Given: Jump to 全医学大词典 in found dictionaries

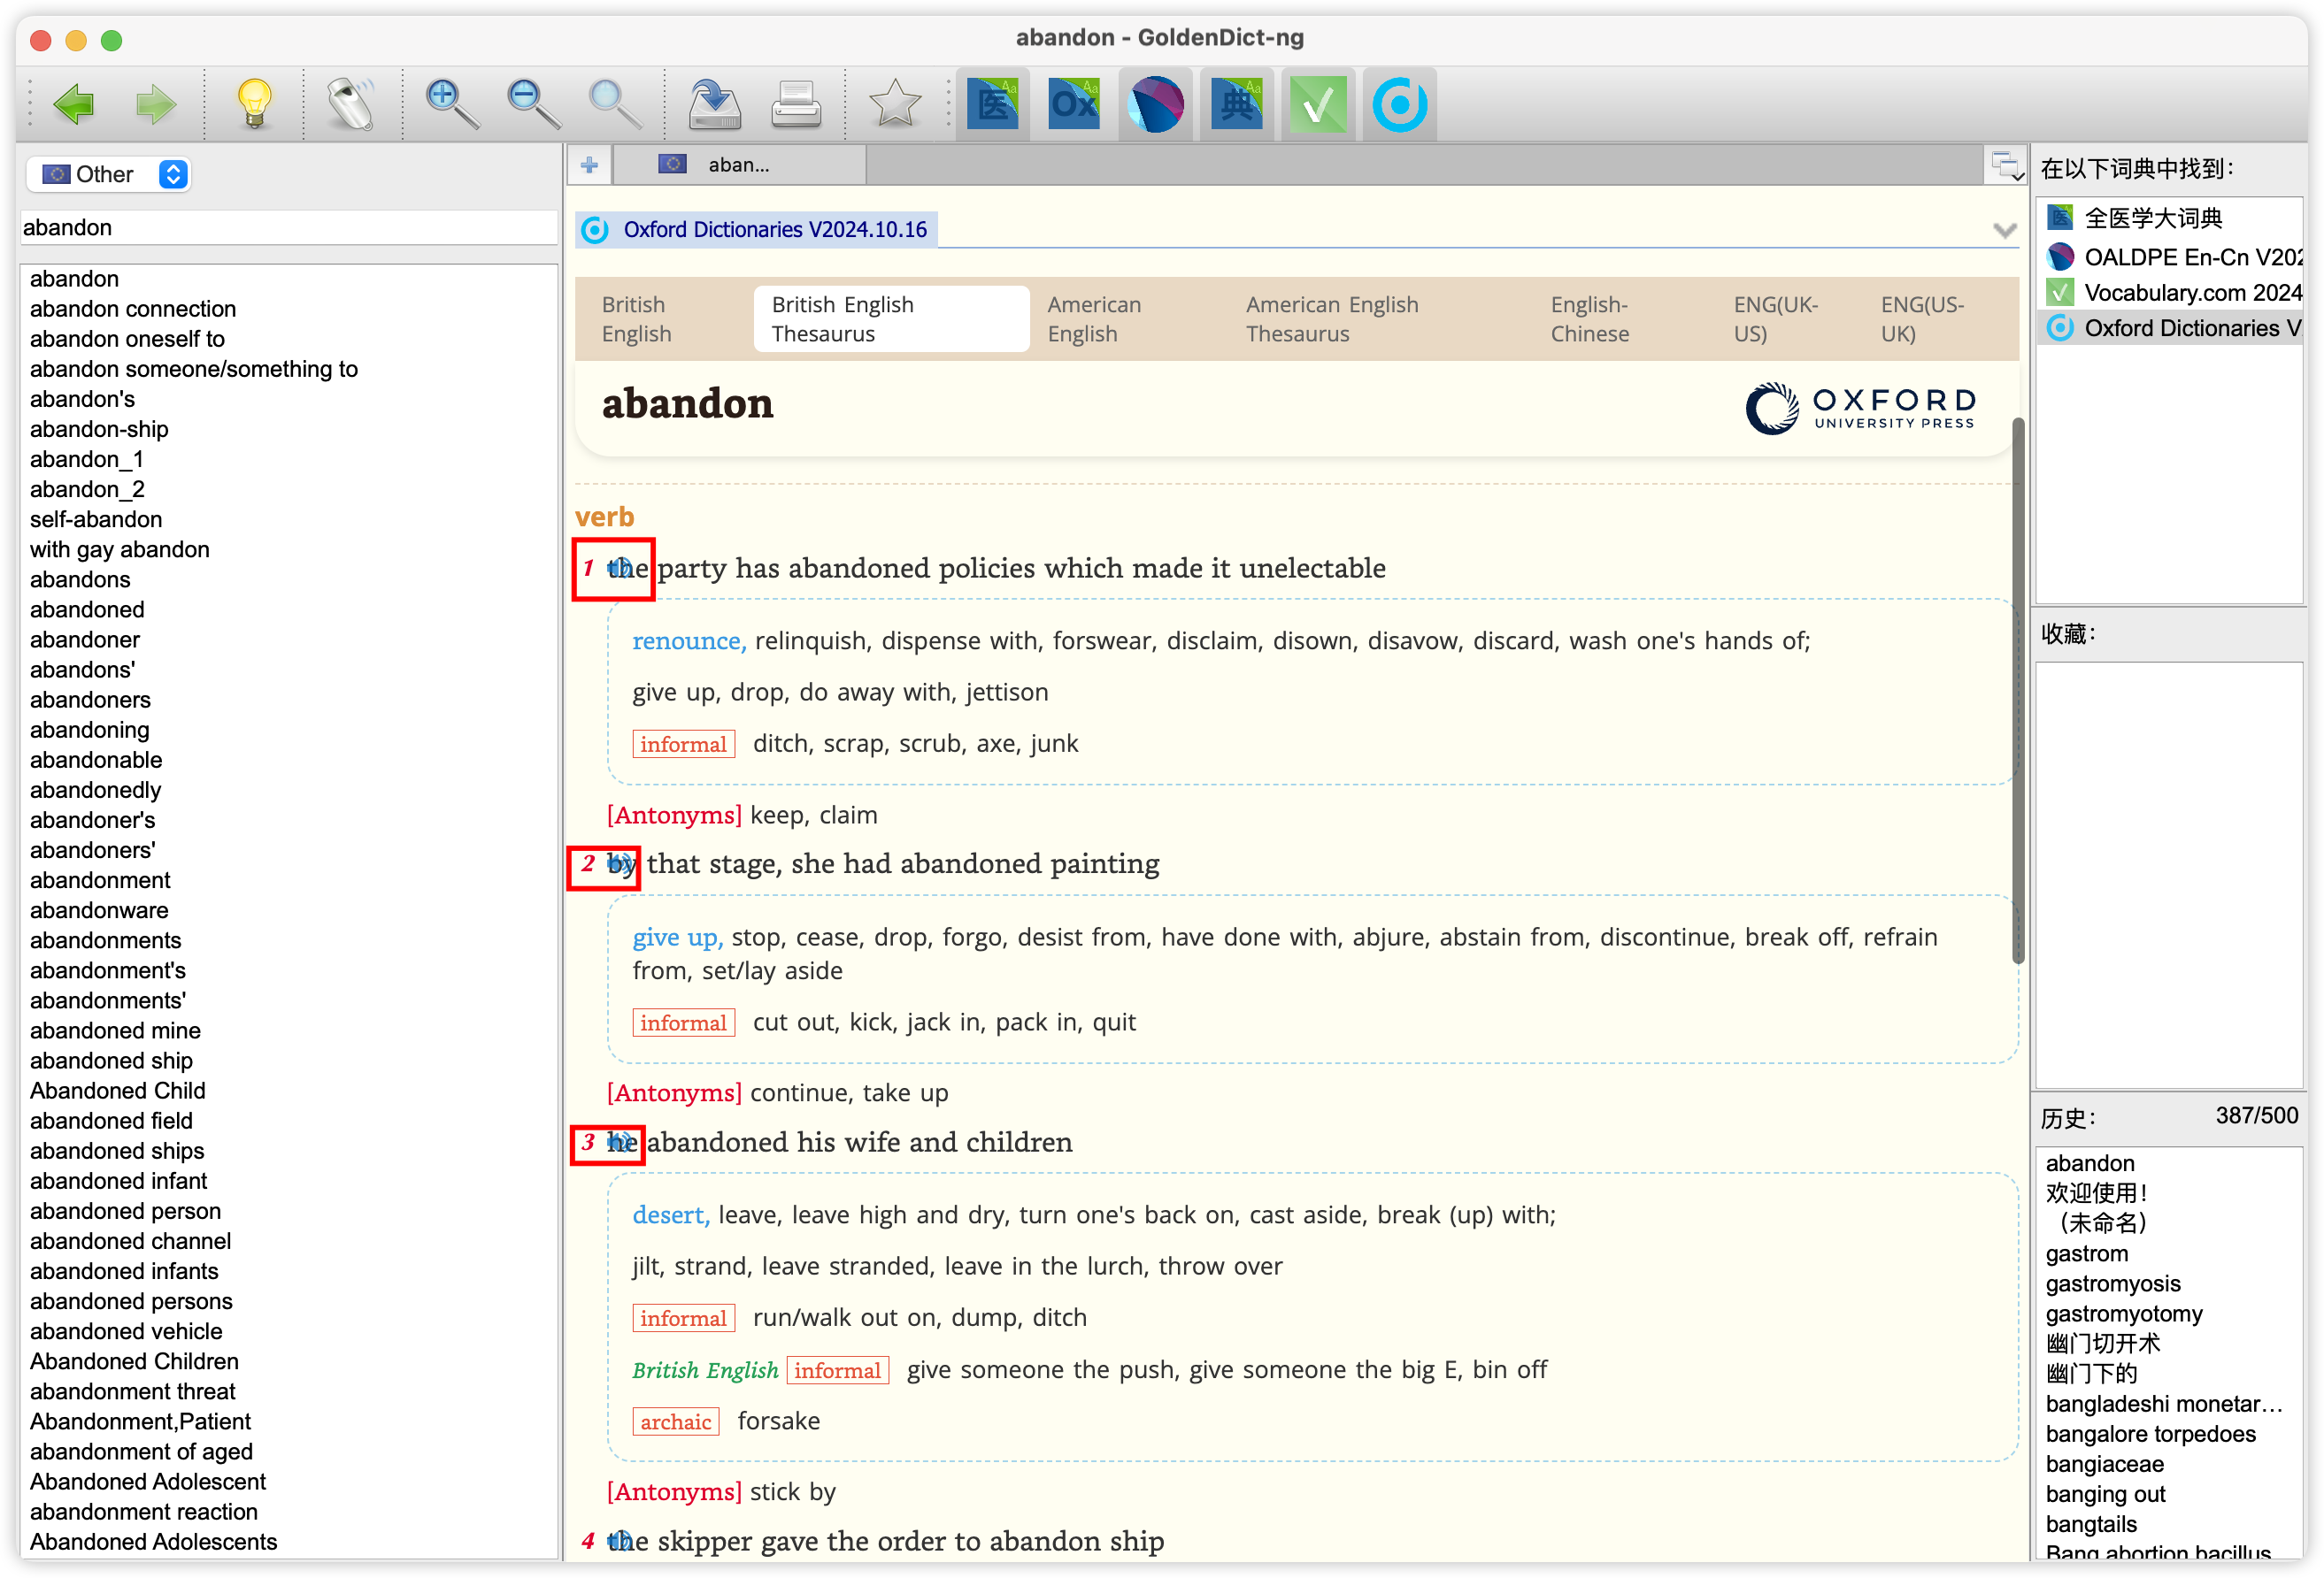Looking at the screenshot, I should click(x=2169, y=218).
